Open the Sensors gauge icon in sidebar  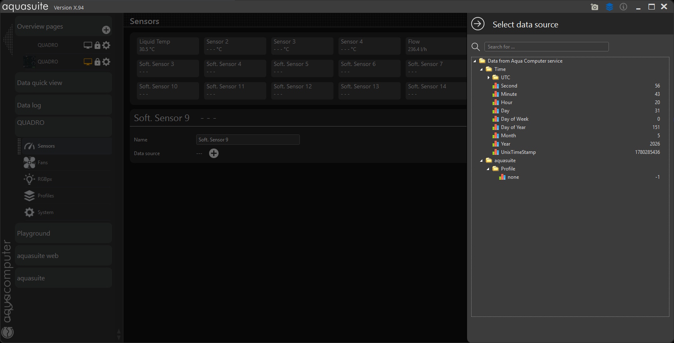tap(29, 146)
